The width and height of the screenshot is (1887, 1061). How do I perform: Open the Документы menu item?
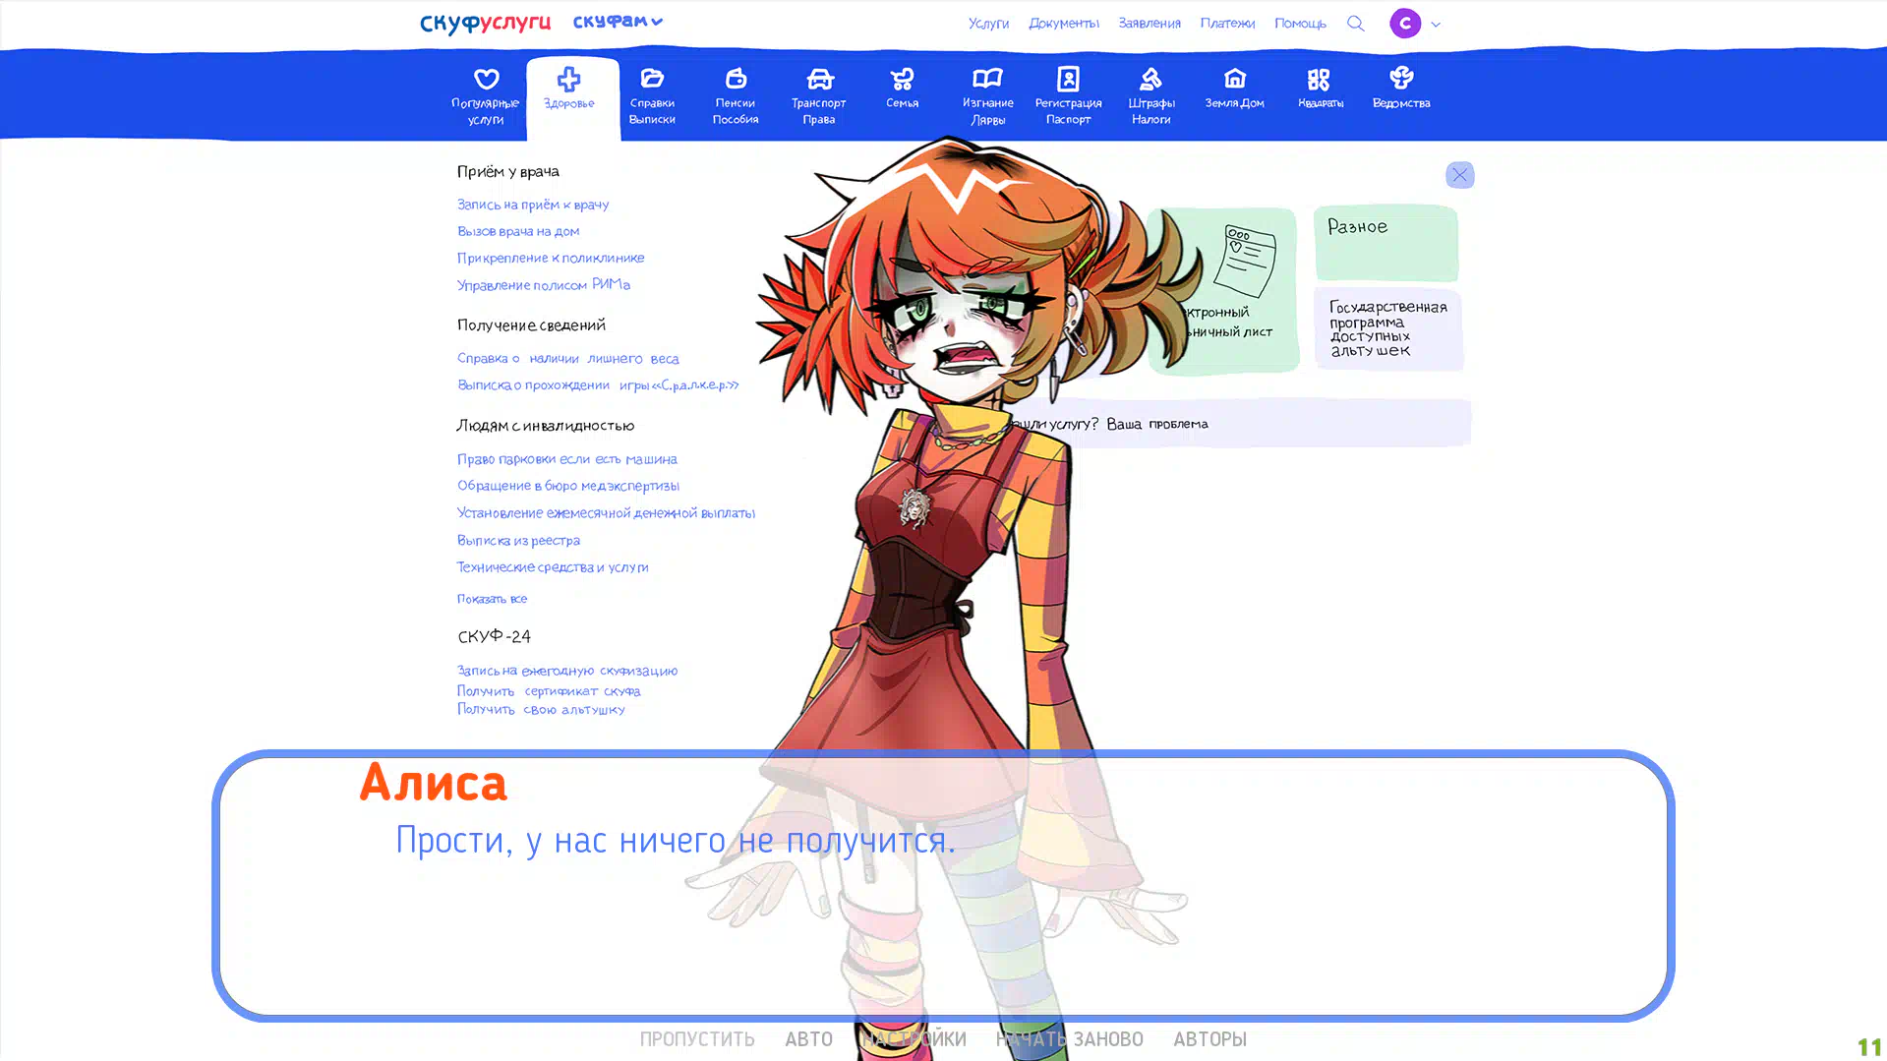point(1063,24)
